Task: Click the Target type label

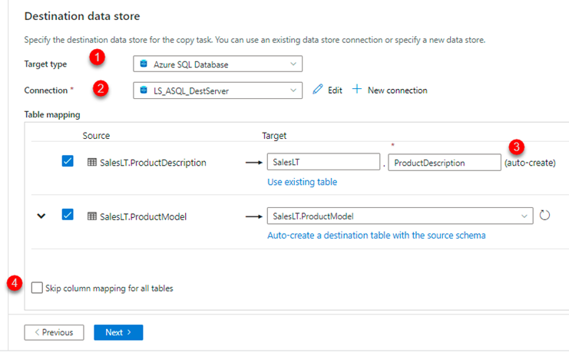Action: [45, 64]
